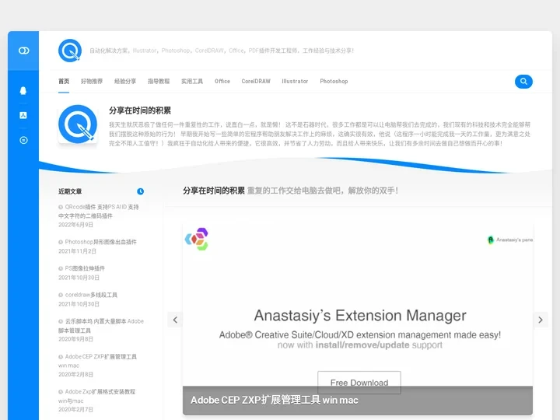Go to next slide arrow
The width and height of the screenshot is (560, 420).
(x=541, y=320)
